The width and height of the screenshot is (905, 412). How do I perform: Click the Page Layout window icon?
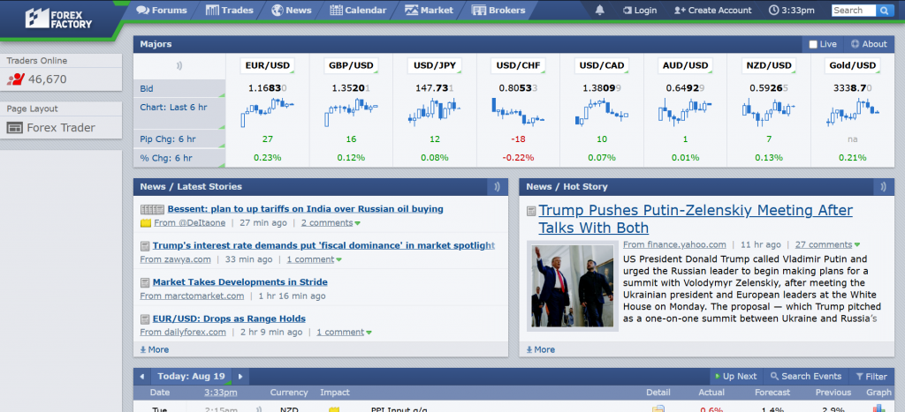[x=14, y=128]
